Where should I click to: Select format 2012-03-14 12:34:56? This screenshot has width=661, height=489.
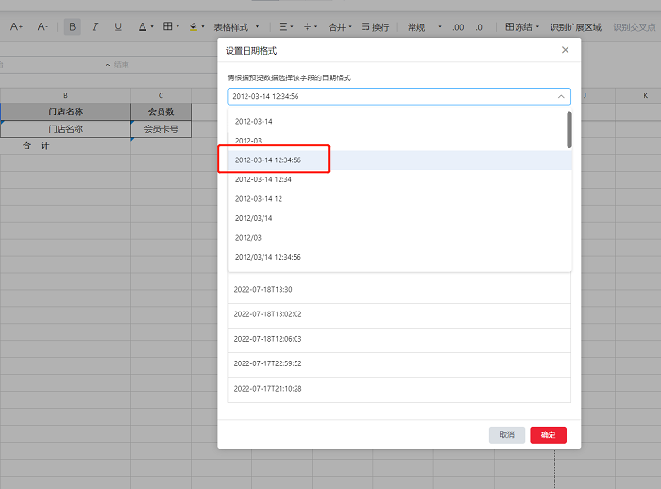pos(399,160)
